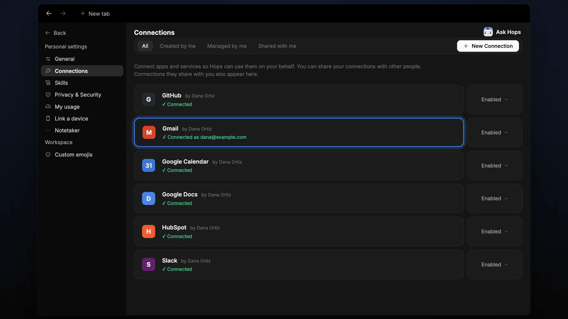This screenshot has width=568, height=319.
Task: Open Notetaker settings
Action: tap(82, 130)
